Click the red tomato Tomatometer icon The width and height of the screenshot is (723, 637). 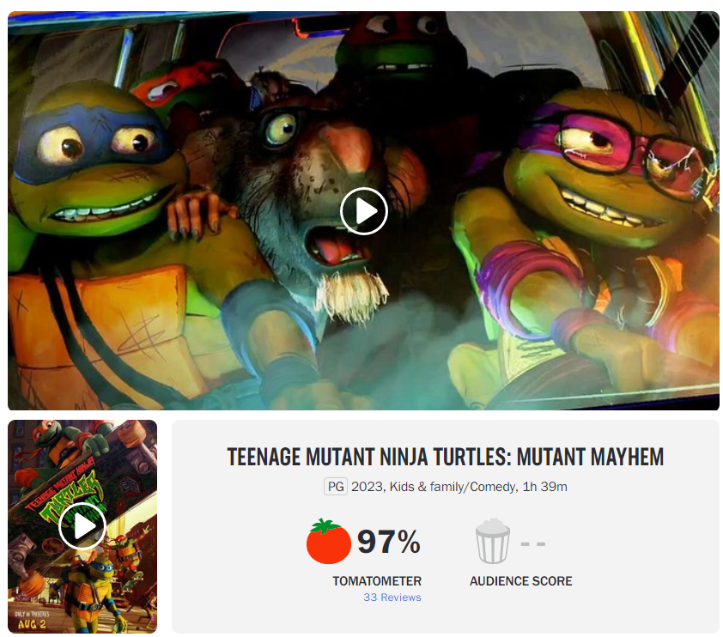328,541
